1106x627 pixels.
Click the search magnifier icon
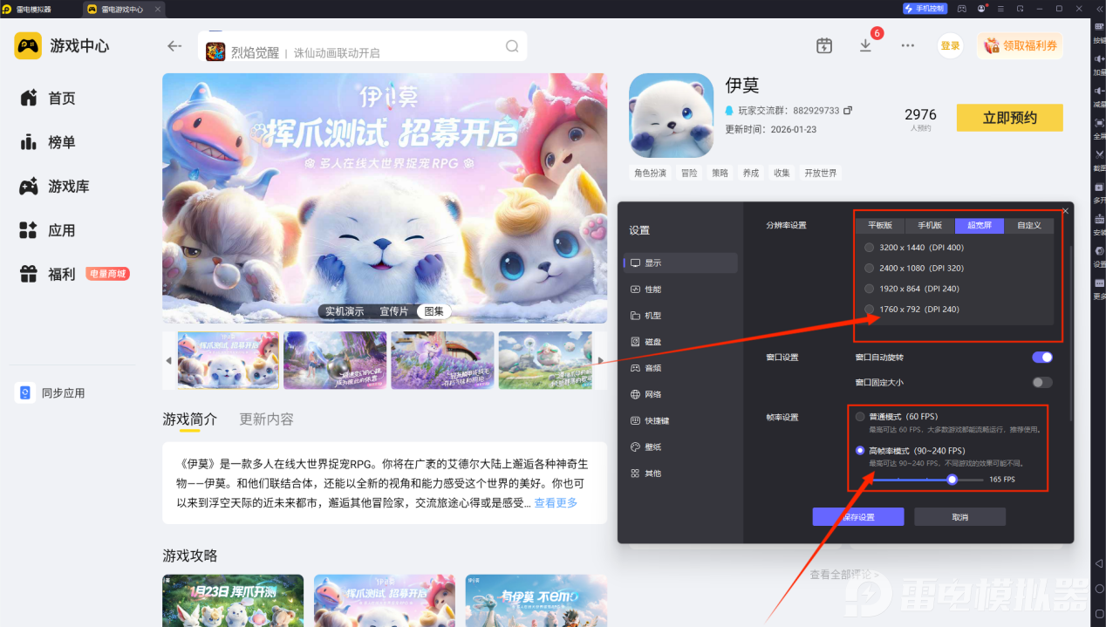pyautogui.click(x=512, y=46)
